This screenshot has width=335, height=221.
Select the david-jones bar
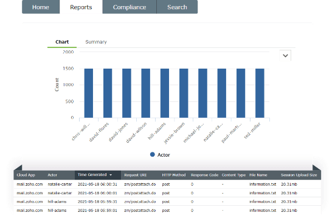pyautogui.click(x=126, y=93)
